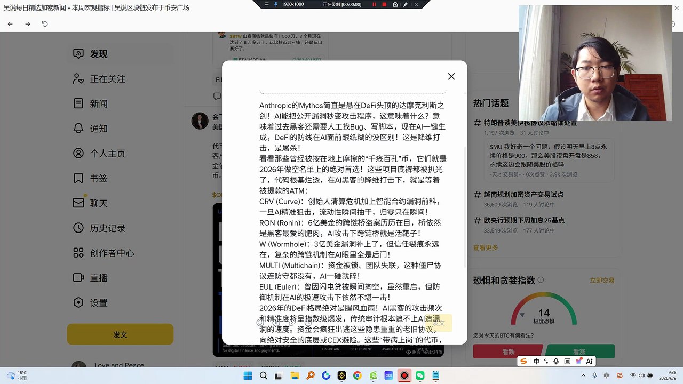683x384 pixels.
Task: Open 通知 (Notifications) in the sidebar
Action: (x=120, y=129)
